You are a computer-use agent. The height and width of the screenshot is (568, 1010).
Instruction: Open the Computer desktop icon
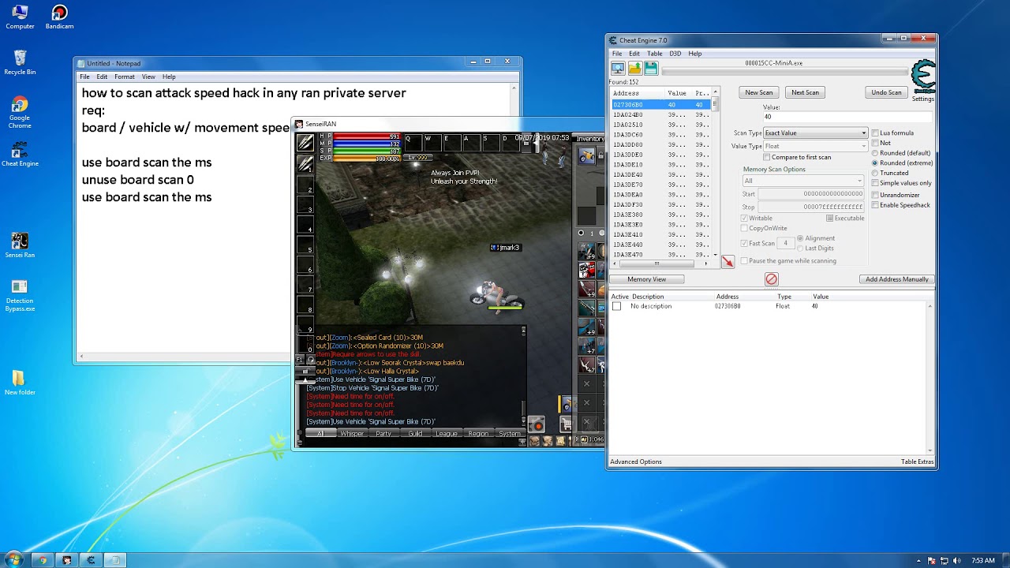tap(20, 17)
